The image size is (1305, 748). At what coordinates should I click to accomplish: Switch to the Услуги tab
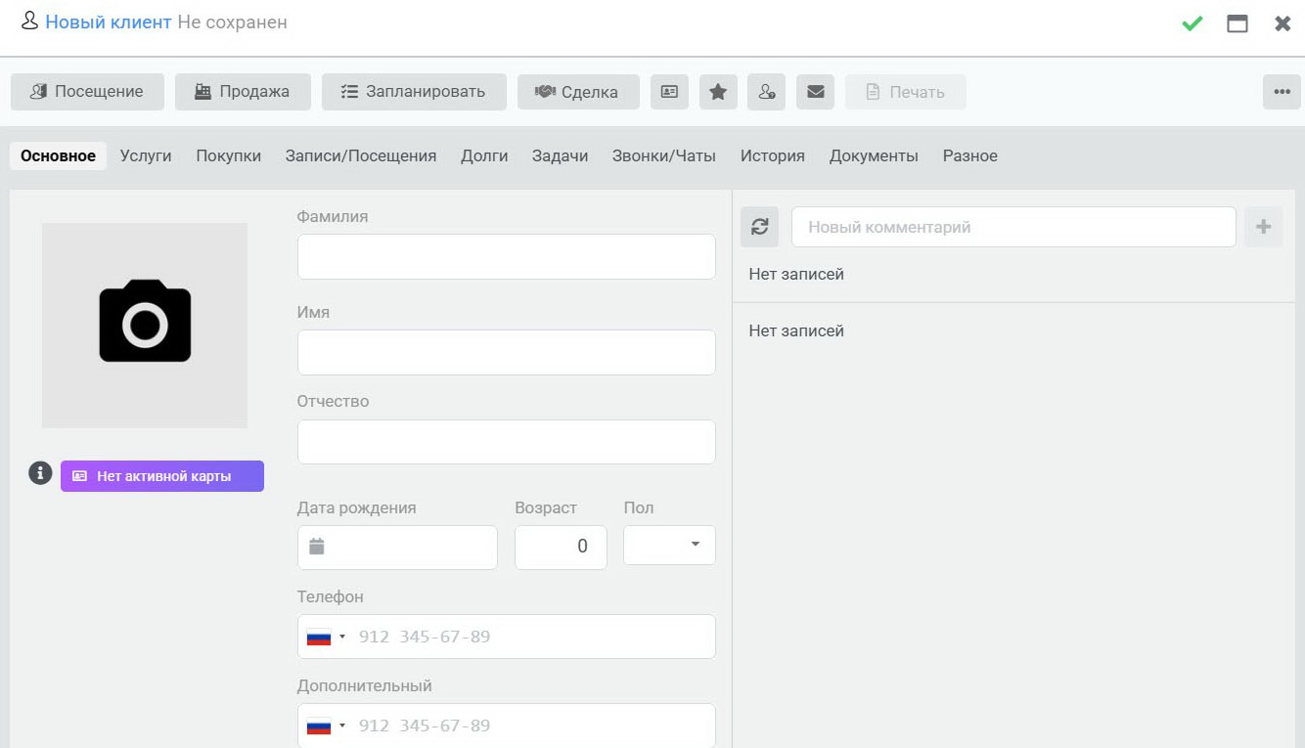pos(146,155)
